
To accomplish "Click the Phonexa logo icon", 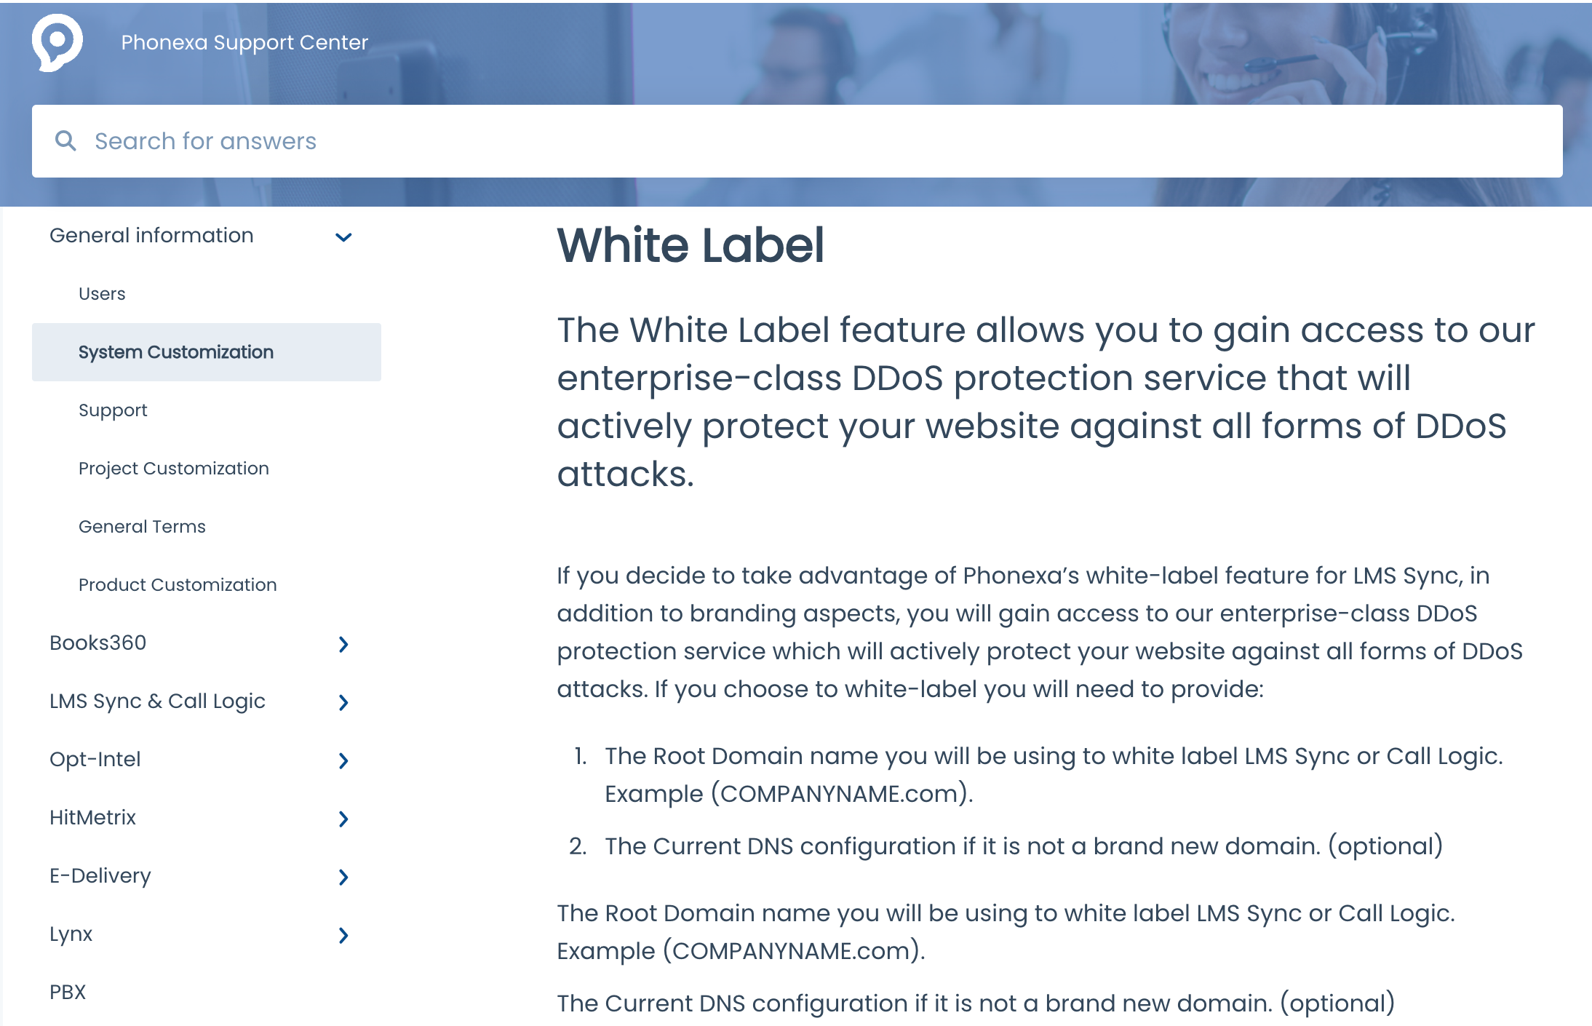I will [58, 41].
